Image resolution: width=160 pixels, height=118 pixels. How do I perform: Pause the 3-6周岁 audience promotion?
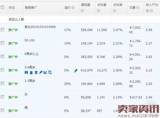tap(26, 72)
